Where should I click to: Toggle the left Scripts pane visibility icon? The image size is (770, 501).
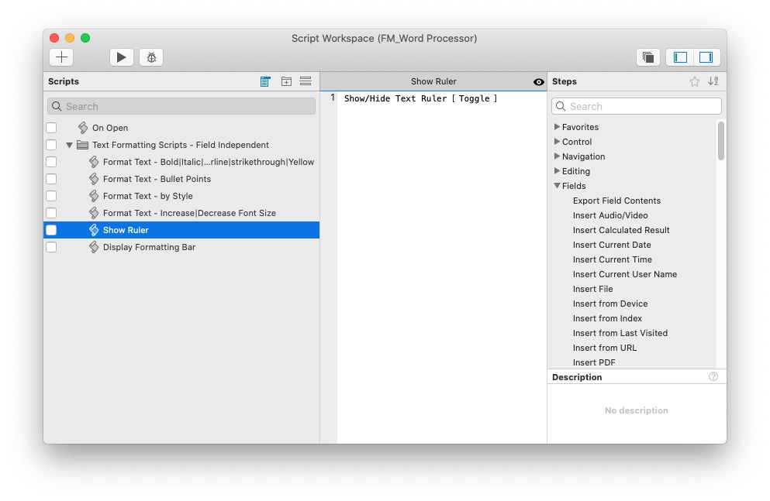[681, 57]
